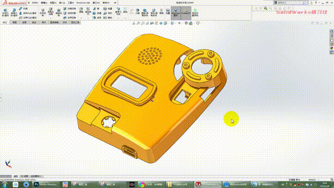Open the PhotoView 360 menu
The height and width of the screenshot is (188, 334).
click(83, 3)
